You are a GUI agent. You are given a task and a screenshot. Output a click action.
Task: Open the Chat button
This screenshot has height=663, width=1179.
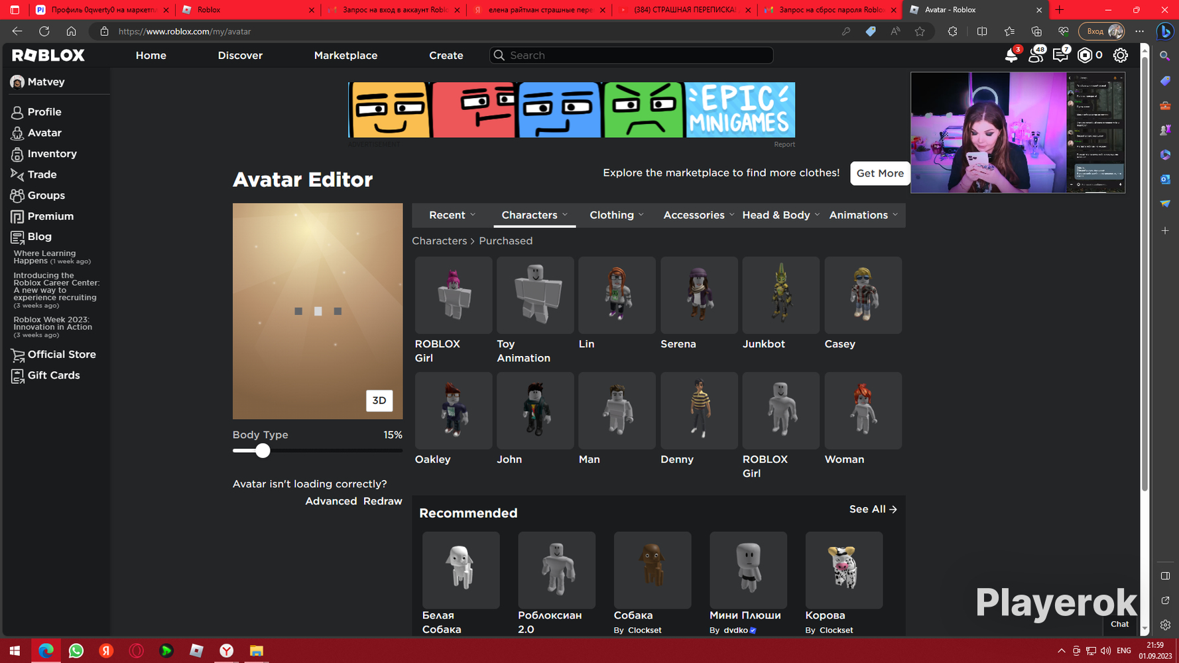1120,625
